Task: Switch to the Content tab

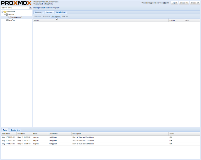Action: click(x=49, y=12)
